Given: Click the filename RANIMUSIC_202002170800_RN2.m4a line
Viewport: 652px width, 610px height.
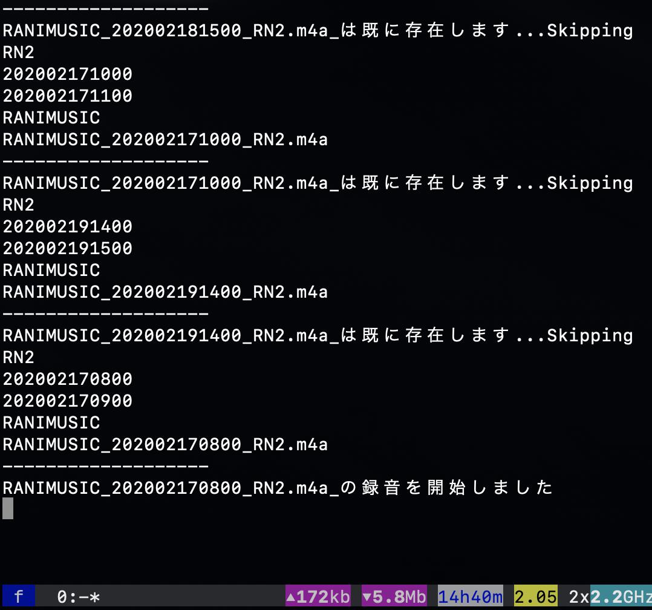Looking at the screenshot, I should coord(163,444).
